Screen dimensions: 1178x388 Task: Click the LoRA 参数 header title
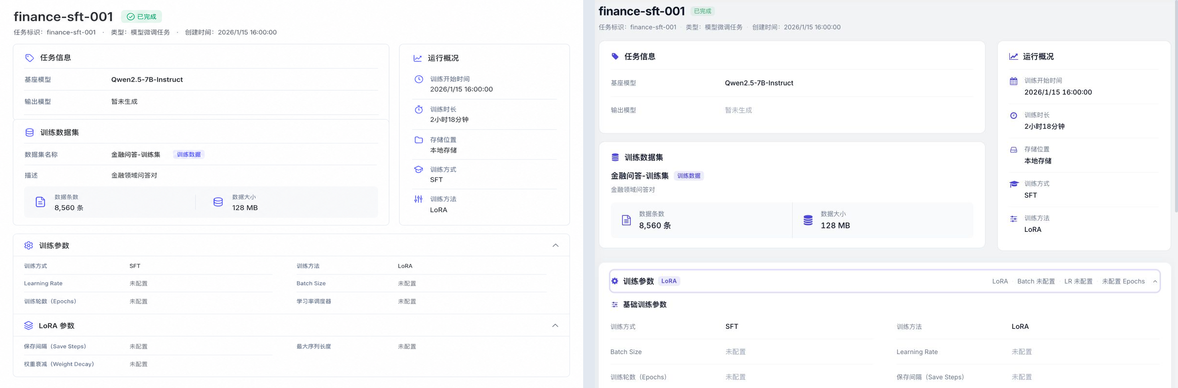point(56,325)
